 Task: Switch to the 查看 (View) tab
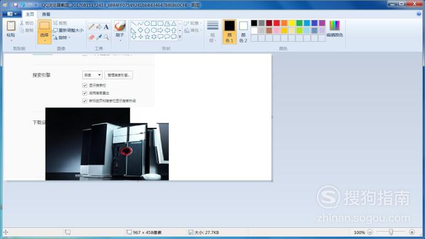46,14
